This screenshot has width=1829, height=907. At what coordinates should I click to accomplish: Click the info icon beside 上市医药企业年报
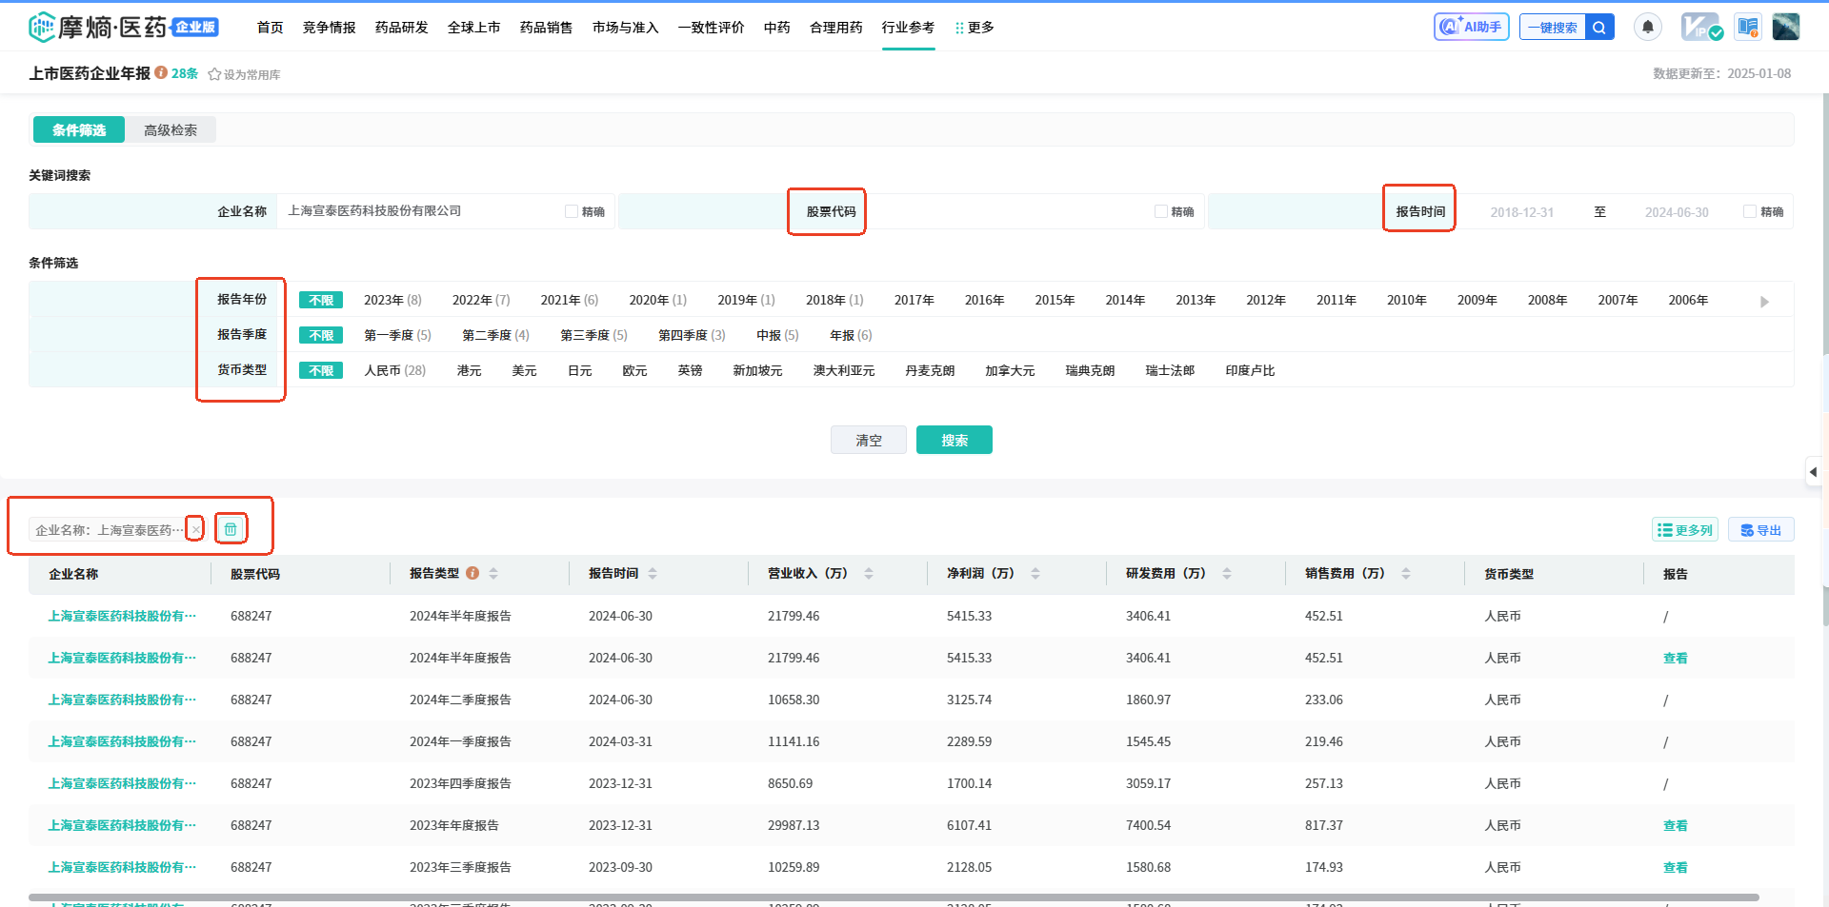point(161,72)
